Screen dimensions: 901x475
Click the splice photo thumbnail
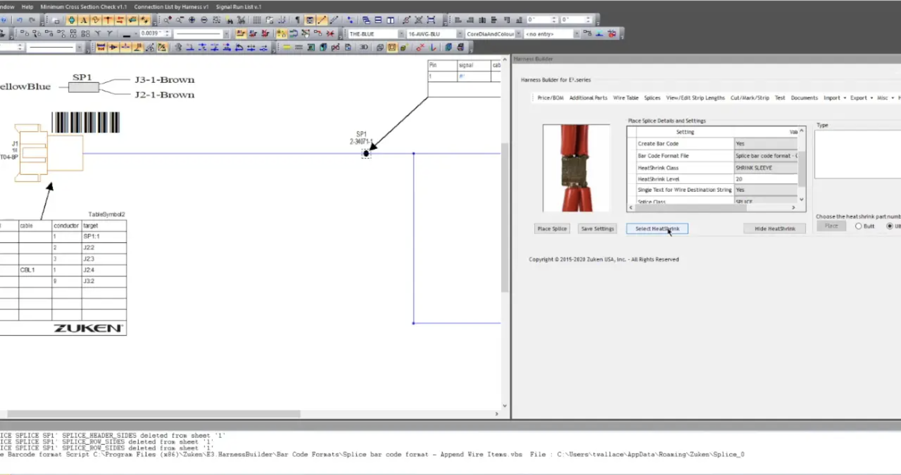[x=577, y=168]
